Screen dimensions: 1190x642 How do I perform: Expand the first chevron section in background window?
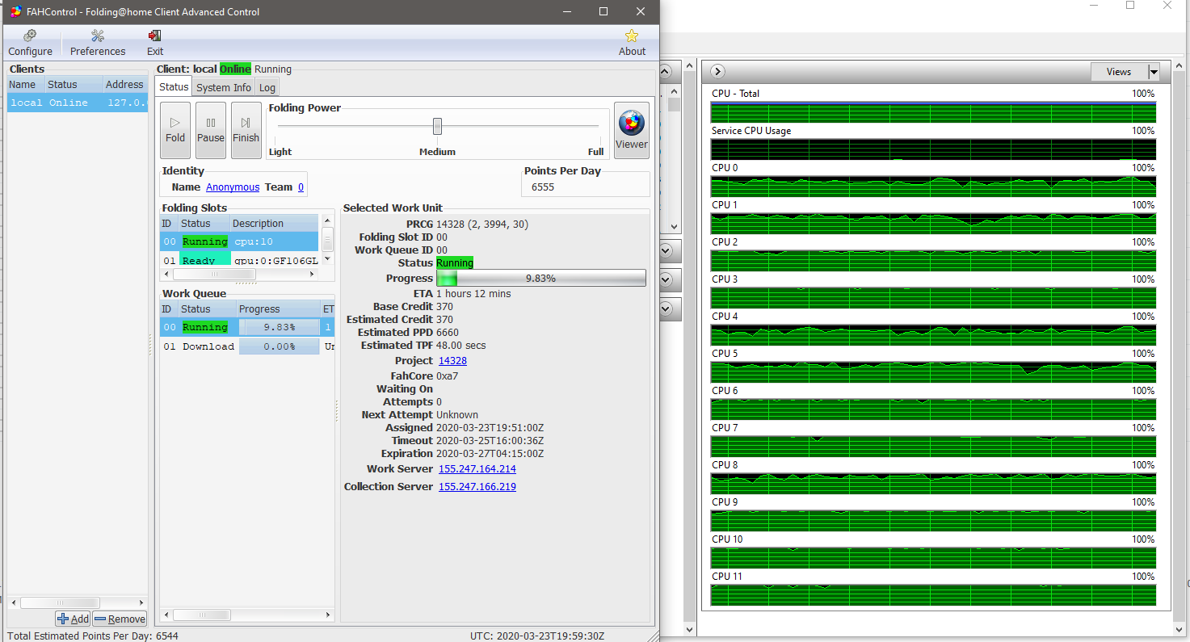coord(666,250)
